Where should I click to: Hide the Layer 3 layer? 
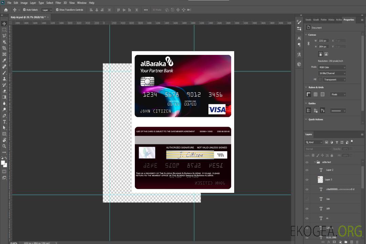pyautogui.click(x=307, y=180)
